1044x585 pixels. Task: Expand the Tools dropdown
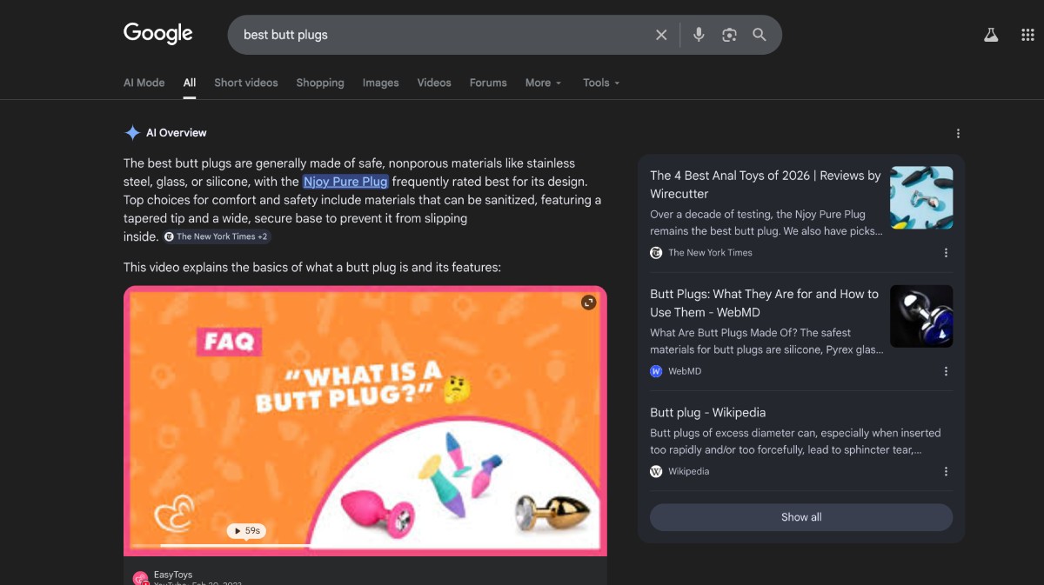pos(601,83)
